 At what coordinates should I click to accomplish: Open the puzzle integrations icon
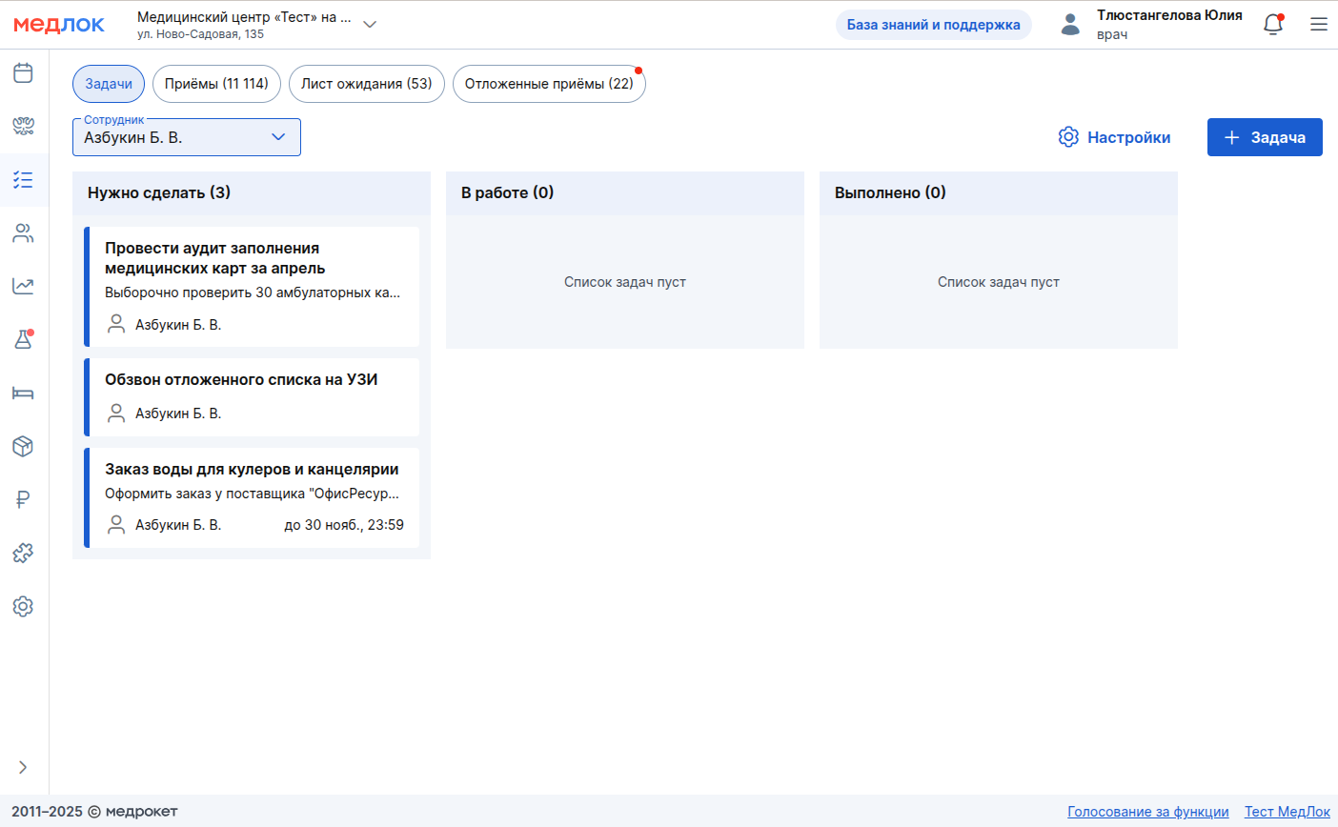[24, 553]
